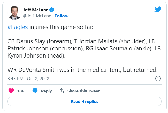This screenshot has width=168, height=113.
Task: Click the Jeff McLane display name
Action: click(x=36, y=10)
